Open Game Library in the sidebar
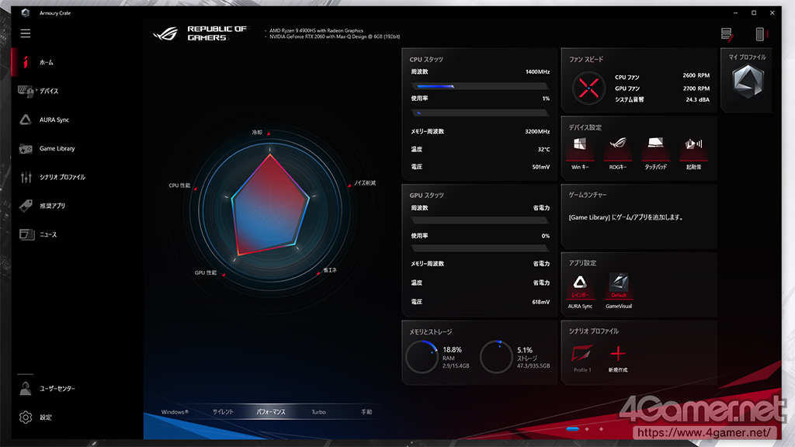This screenshot has width=795, height=447. [x=77, y=148]
